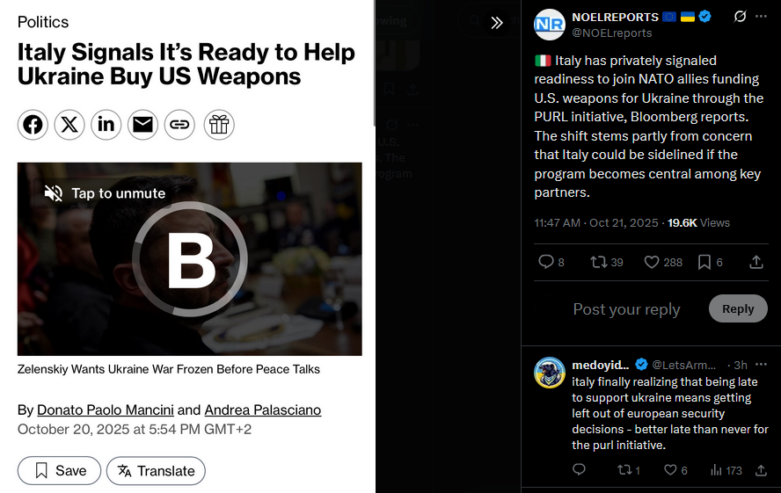Copy article link icon
The image size is (781, 493).
coord(179,125)
